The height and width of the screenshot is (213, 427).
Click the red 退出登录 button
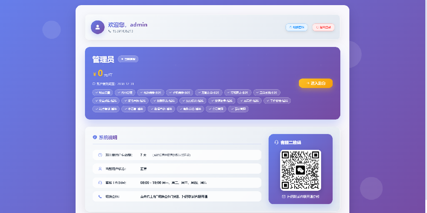[x=323, y=27]
